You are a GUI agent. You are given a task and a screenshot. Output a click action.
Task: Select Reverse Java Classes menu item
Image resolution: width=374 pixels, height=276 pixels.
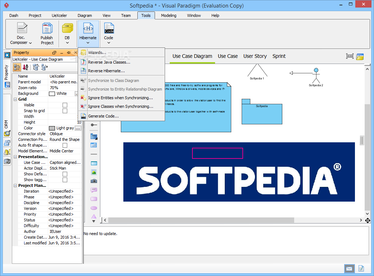click(x=122, y=62)
